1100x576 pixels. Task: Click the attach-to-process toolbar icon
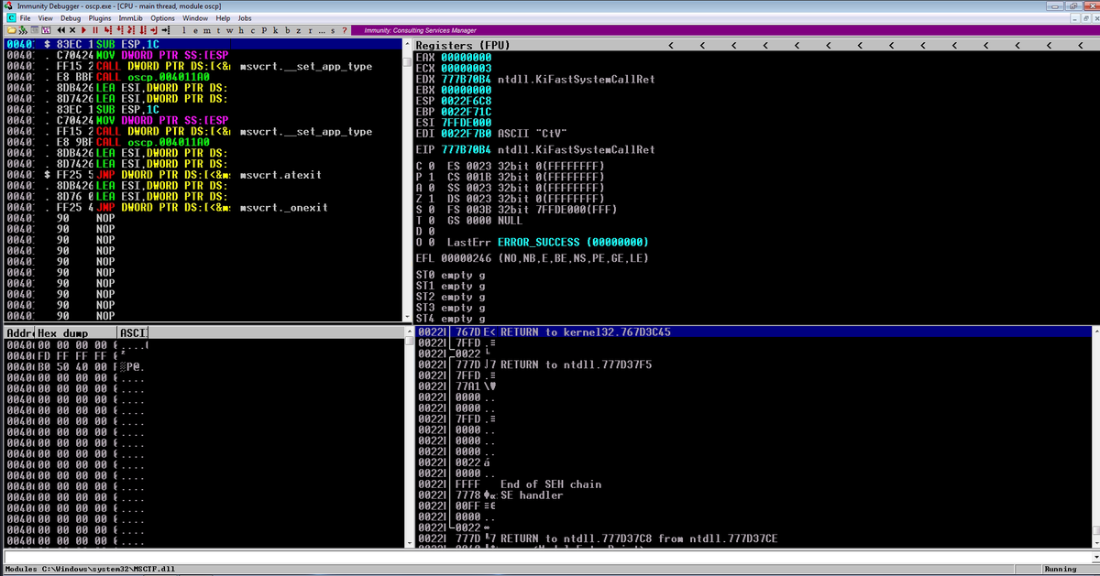[x=23, y=30]
